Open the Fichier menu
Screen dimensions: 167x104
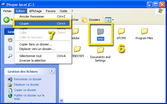(x=7, y=11)
